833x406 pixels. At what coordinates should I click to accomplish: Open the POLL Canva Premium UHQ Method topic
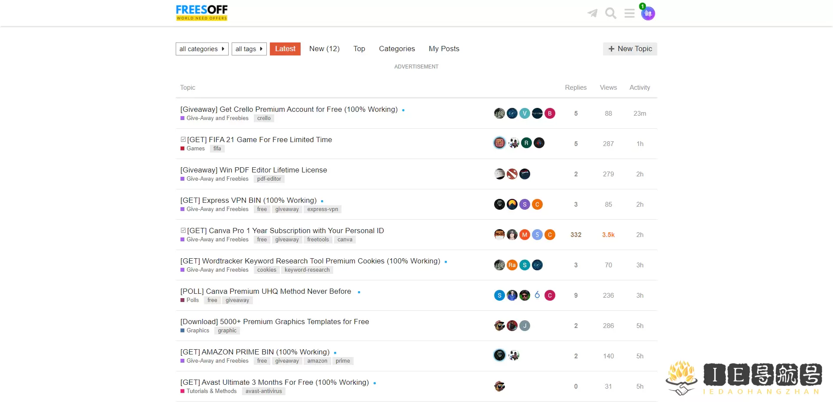pyautogui.click(x=266, y=292)
